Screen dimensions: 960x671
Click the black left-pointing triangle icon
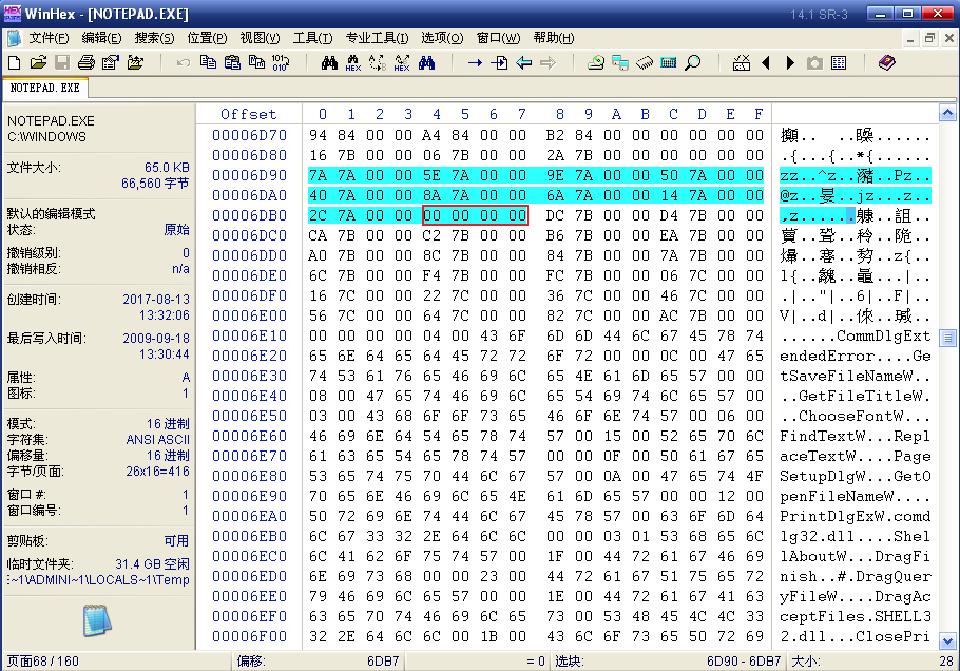766,63
